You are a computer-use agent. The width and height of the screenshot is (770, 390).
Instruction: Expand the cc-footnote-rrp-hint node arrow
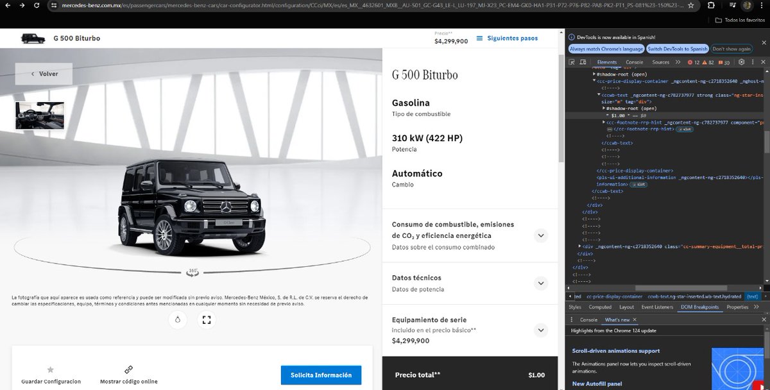(x=604, y=121)
